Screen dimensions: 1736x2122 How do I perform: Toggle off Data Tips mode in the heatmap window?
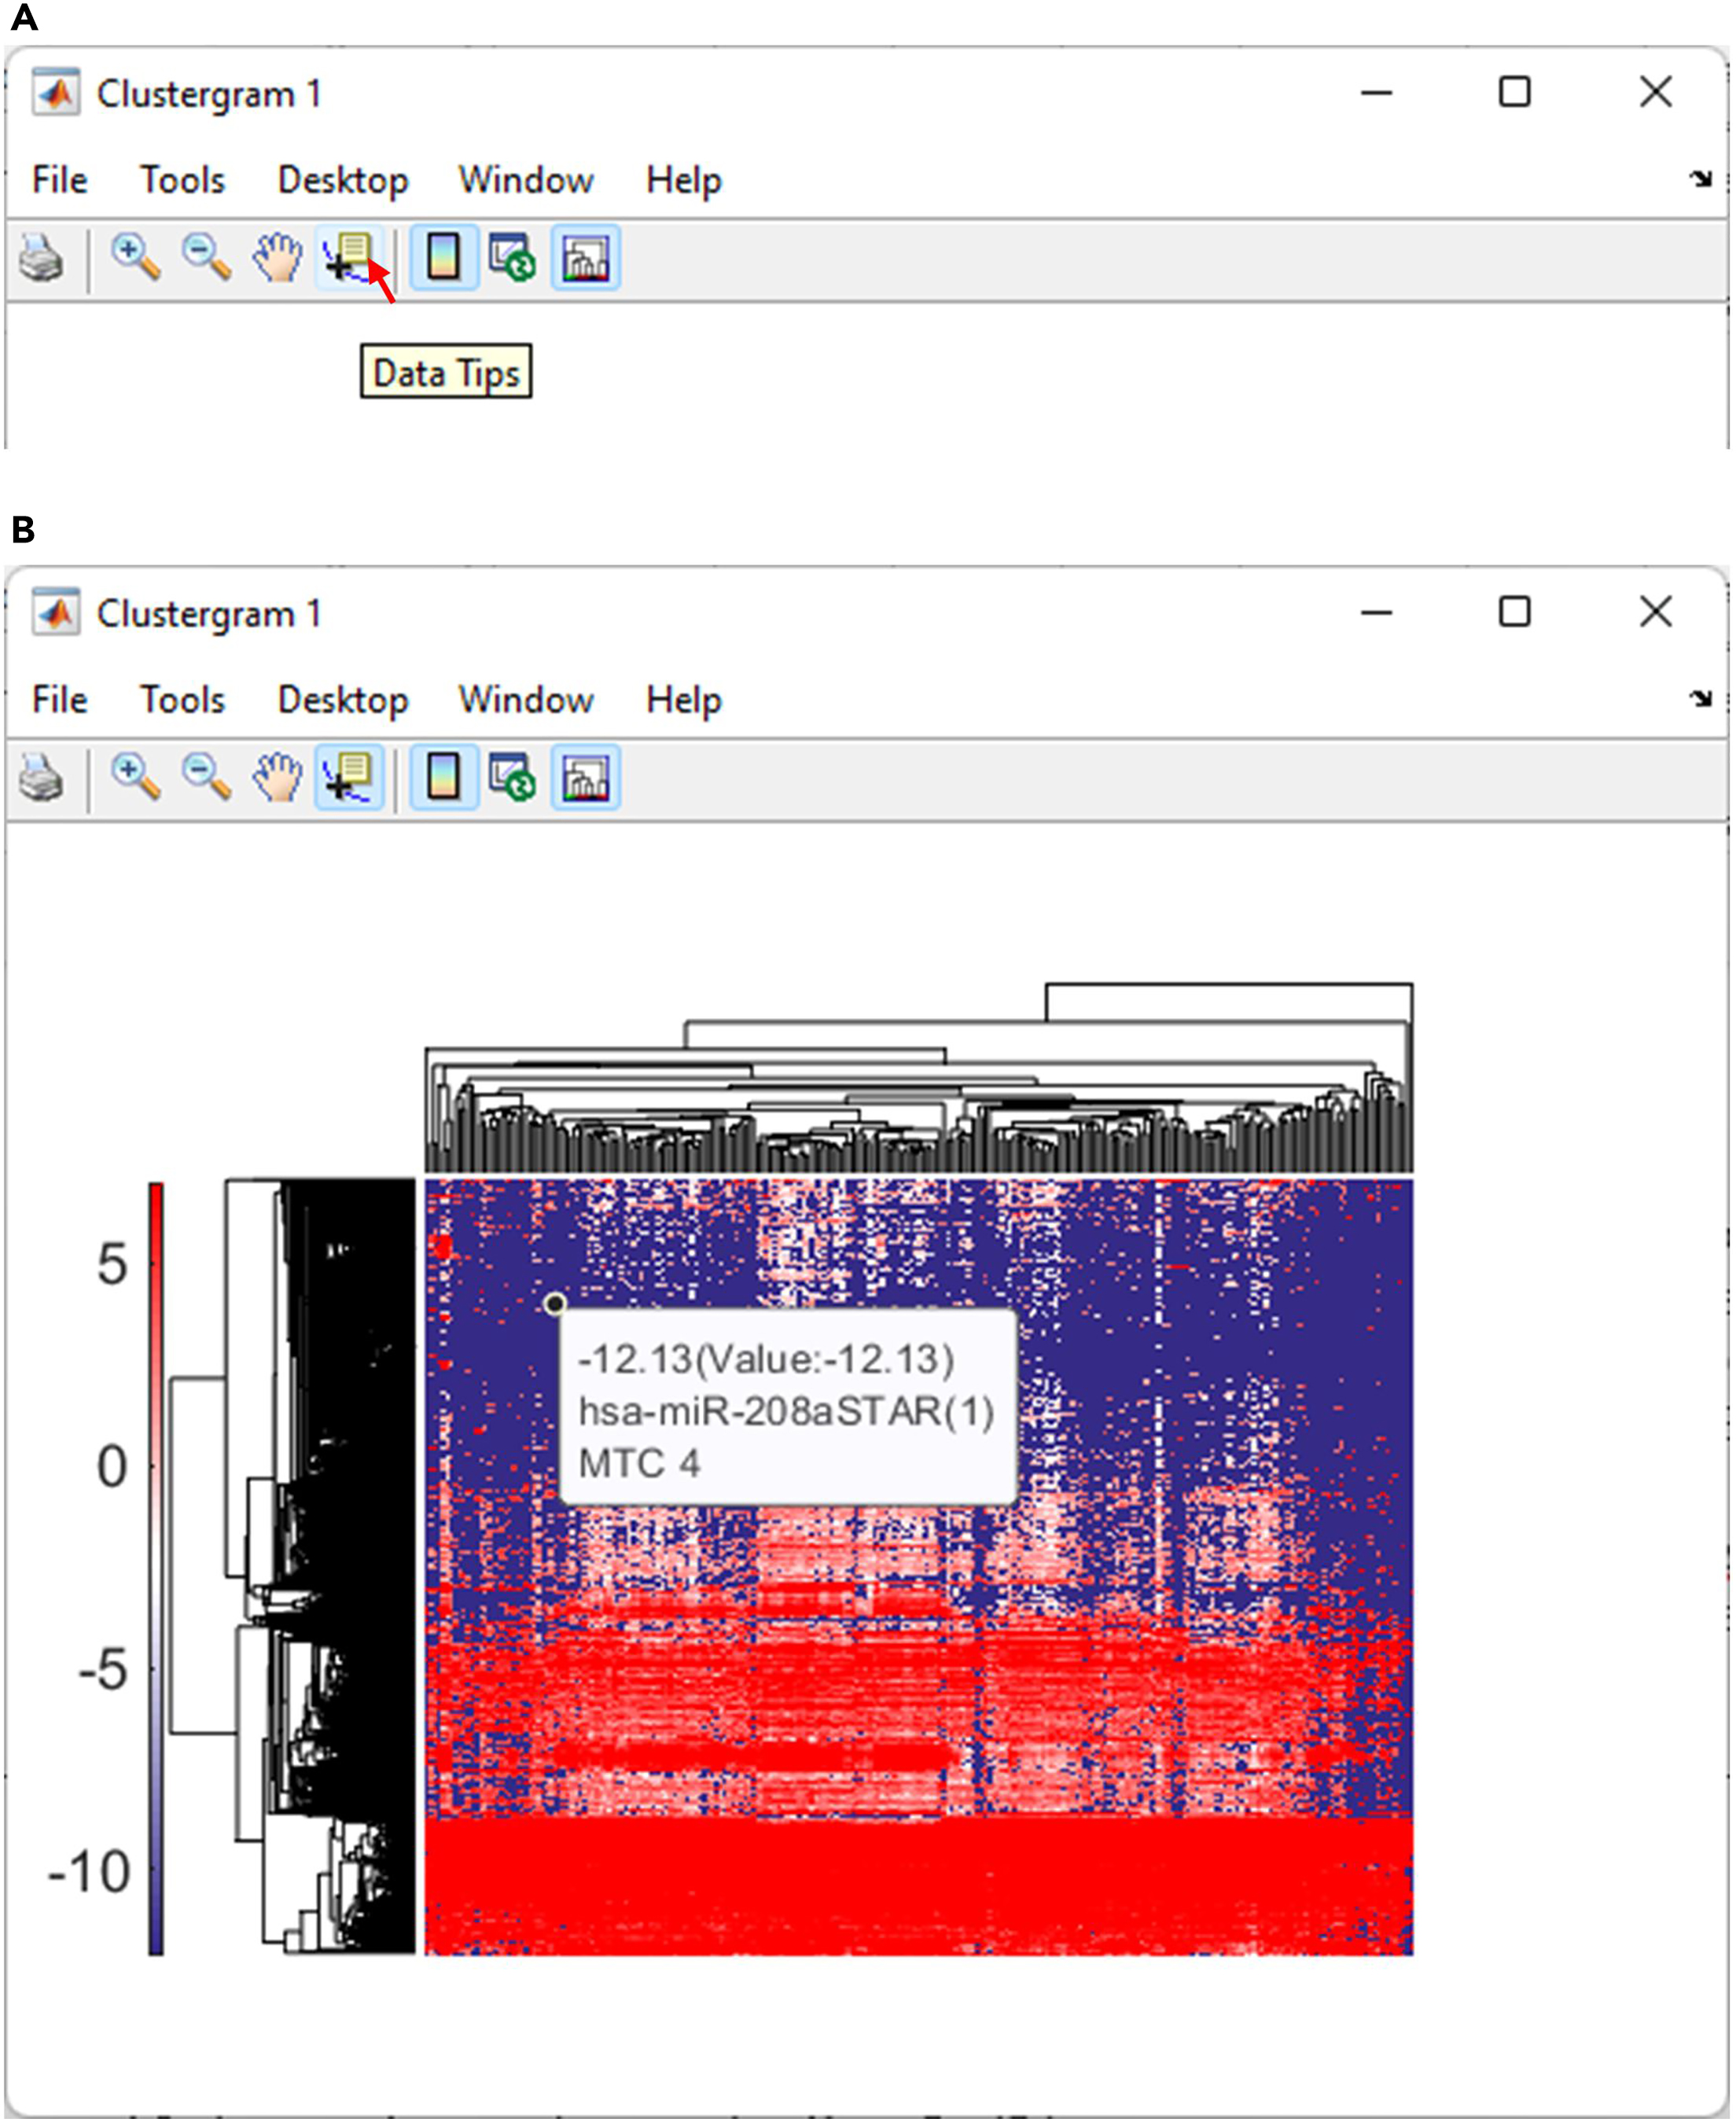pyautogui.click(x=349, y=777)
